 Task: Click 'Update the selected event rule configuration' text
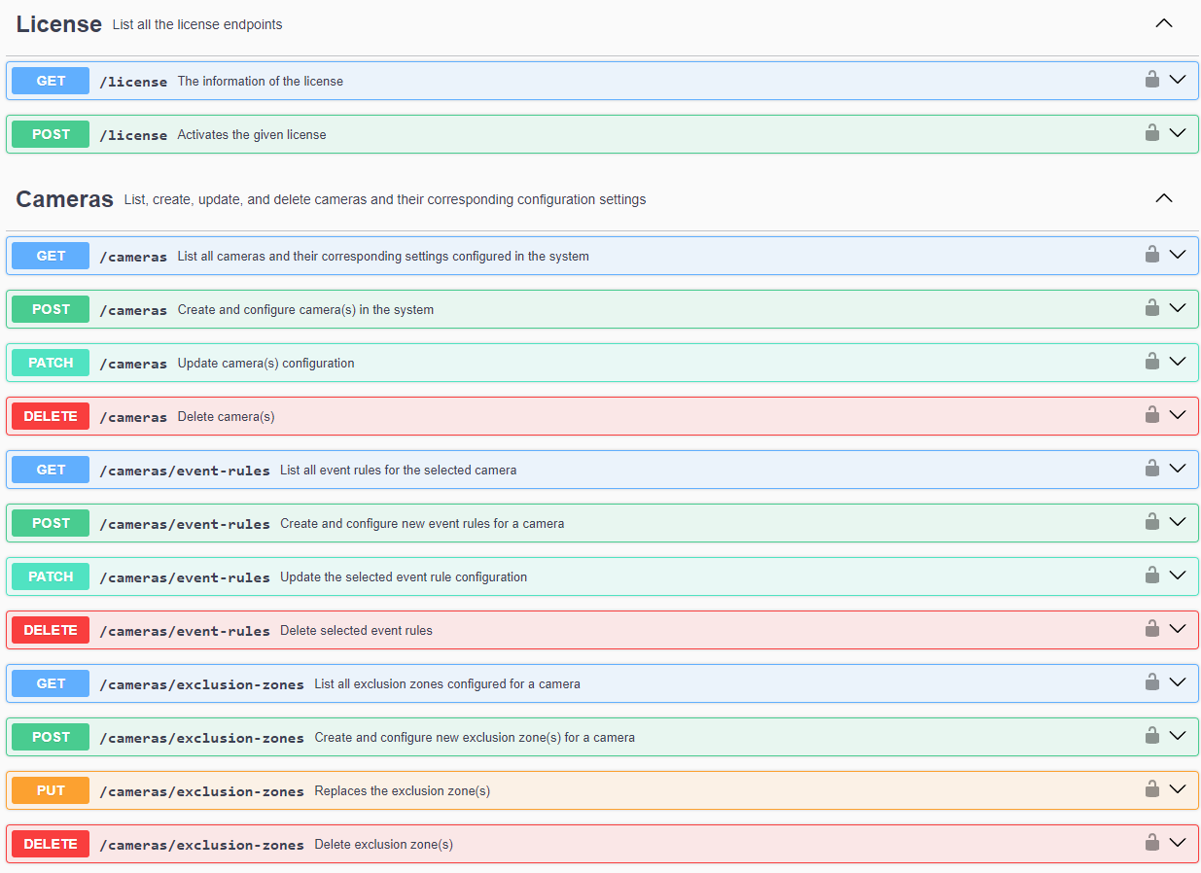(x=404, y=576)
